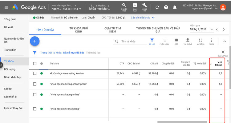Screen dimensions: 231x123
Task: Click green status dot of "khóa học marketing online tphcm"
Action: click(42, 84)
